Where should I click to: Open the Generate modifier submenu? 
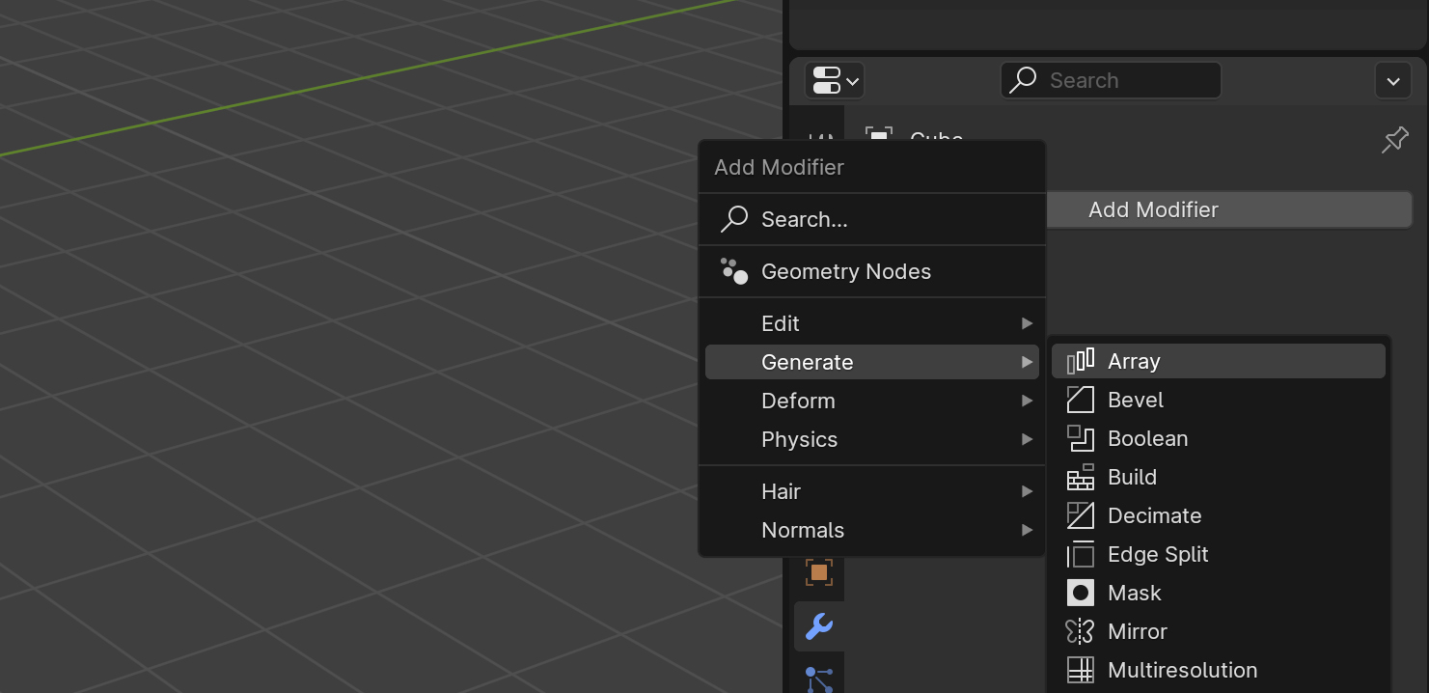tap(872, 362)
